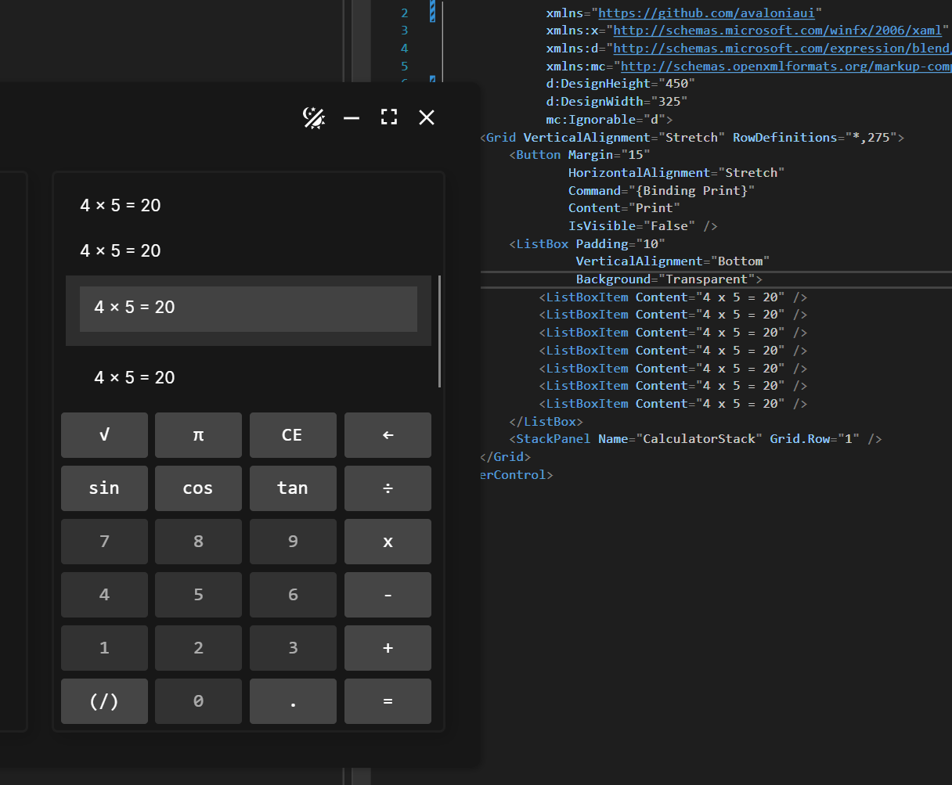This screenshot has height=785, width=952.
Task: Select the highlighted 4 × 5 = 20 entry
Action: [248, 307]
